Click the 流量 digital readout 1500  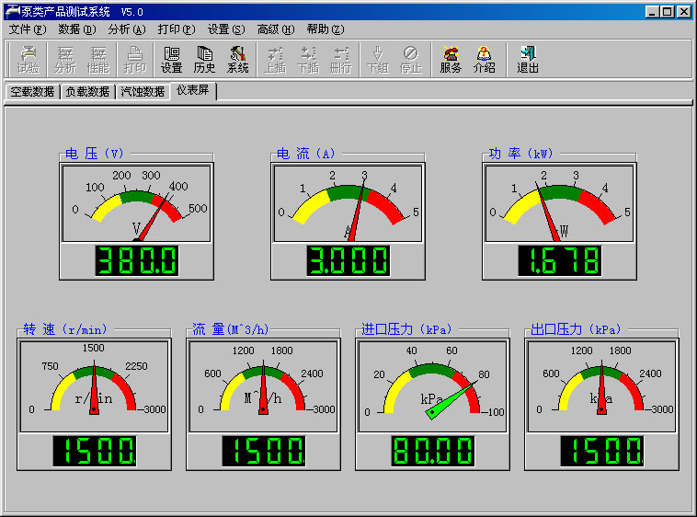pyautogui.click(x=264, y=451)
